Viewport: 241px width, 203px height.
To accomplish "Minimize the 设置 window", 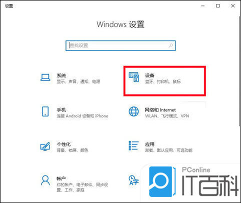I will pyautogui.click(x=203, y=6).
